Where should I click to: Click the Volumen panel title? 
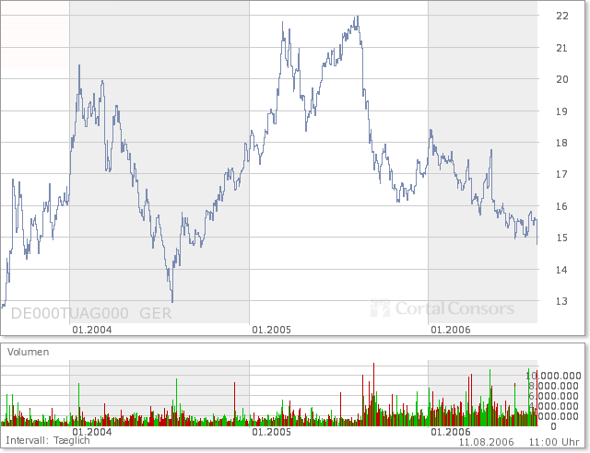coord(29,352)
